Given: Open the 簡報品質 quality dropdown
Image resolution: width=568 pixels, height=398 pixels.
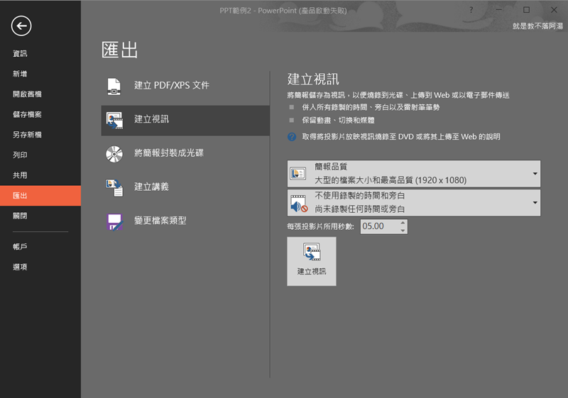Looking at the screenshot, I should pyautogui.click(x=534, y=174).
